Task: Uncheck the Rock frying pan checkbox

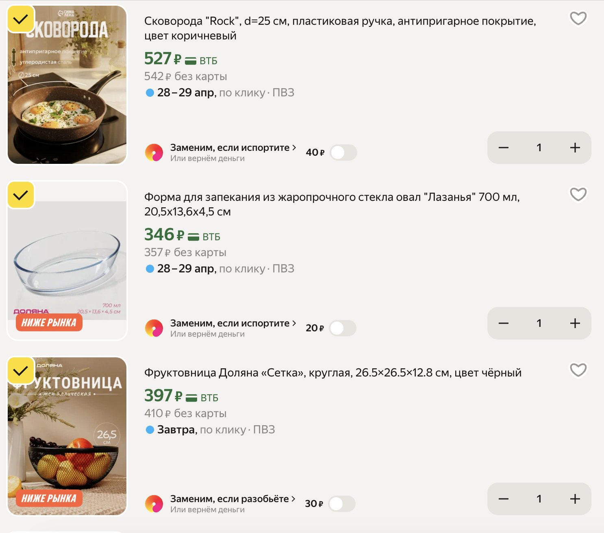Action: pyautogui.click(x=21, y=19)
